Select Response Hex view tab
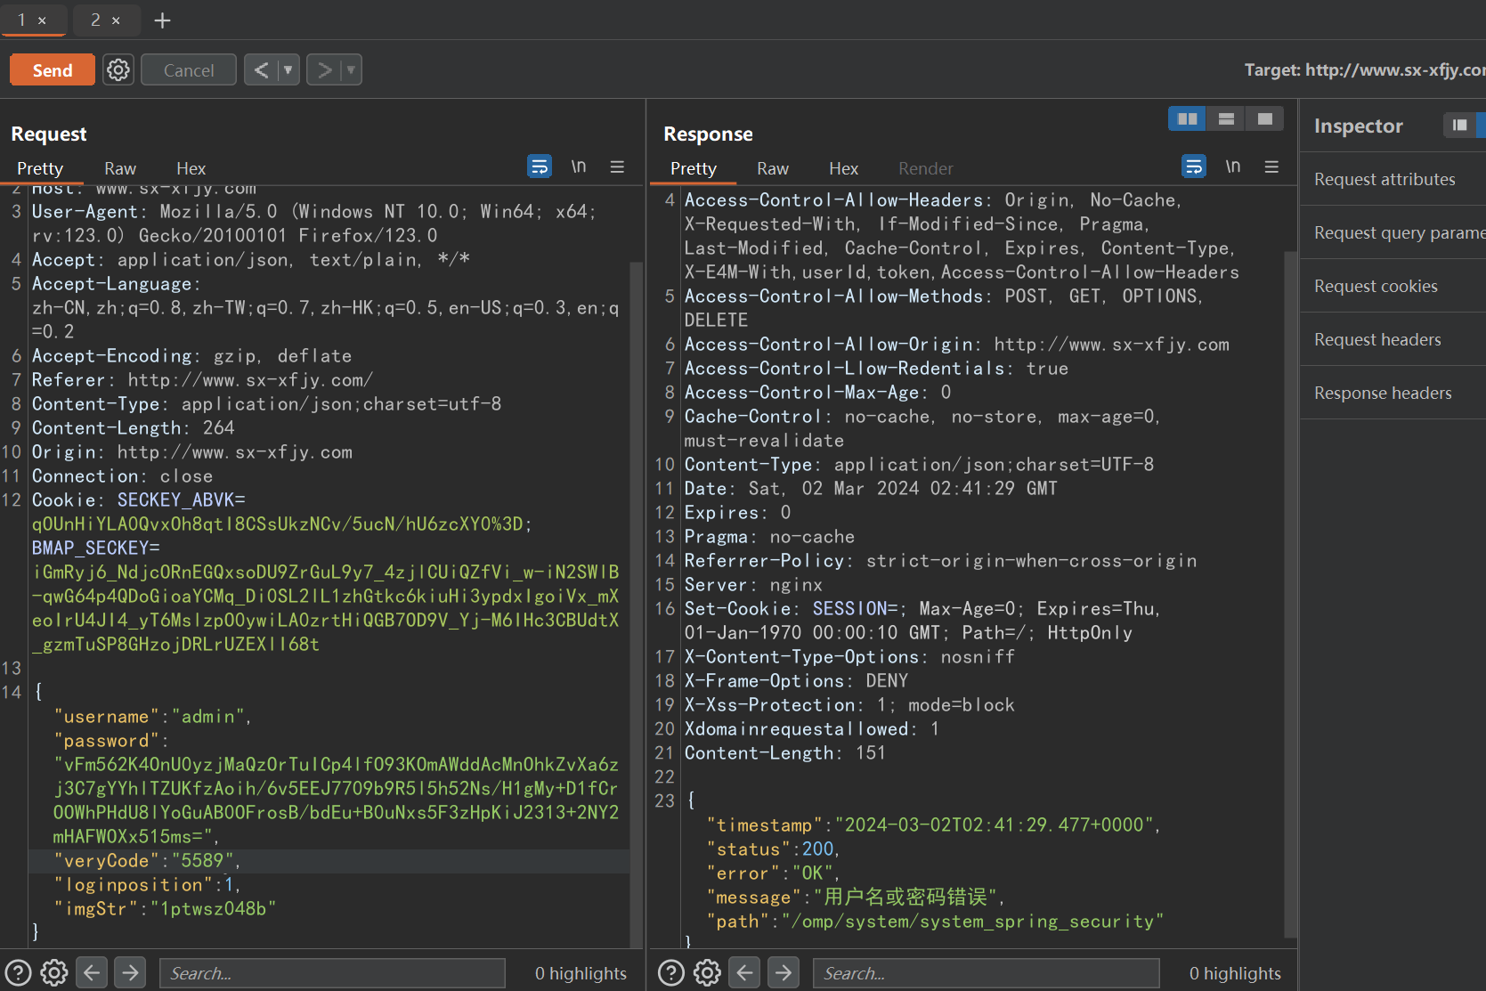 (843, 168)
